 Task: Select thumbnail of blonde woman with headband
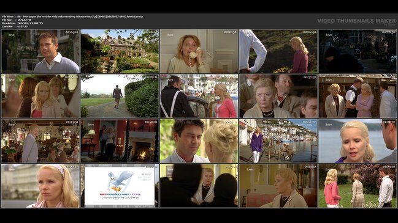pos(40,186)
